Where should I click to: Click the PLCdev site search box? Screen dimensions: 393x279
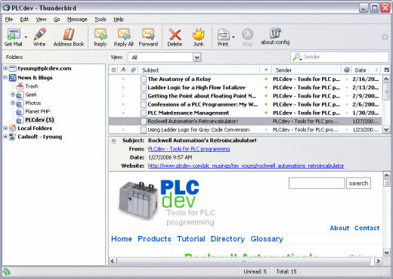coord(317,183)
